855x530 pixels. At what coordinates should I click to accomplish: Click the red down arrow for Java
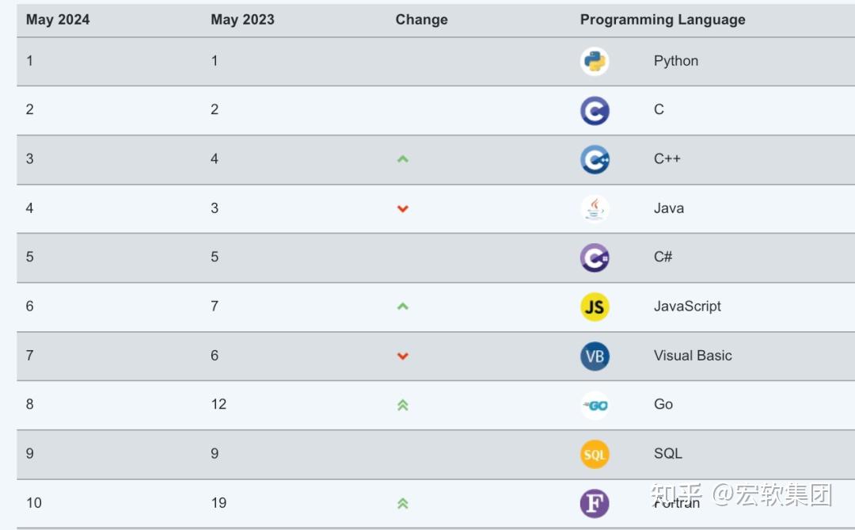click(x=402, y=208)
